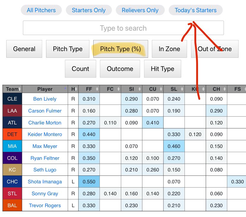Open the Pitch Type tab
Viewport: 246px width, 217px height.
pyautogui.click(x=68, y=49)
